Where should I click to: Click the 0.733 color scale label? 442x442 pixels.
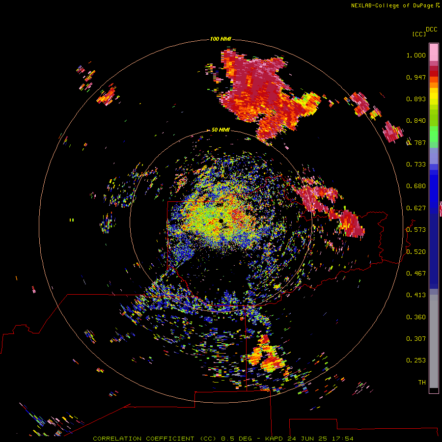tap(416, 165)
